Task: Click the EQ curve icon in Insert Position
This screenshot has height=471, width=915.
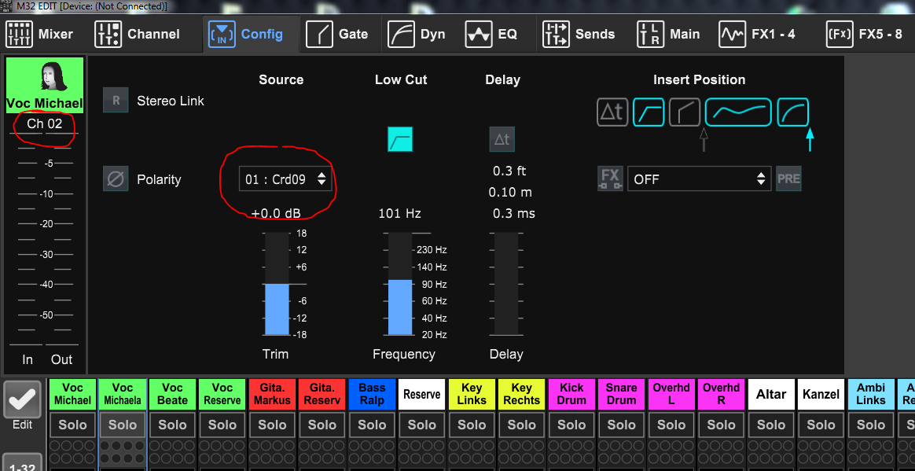Action: pos(737,112)
